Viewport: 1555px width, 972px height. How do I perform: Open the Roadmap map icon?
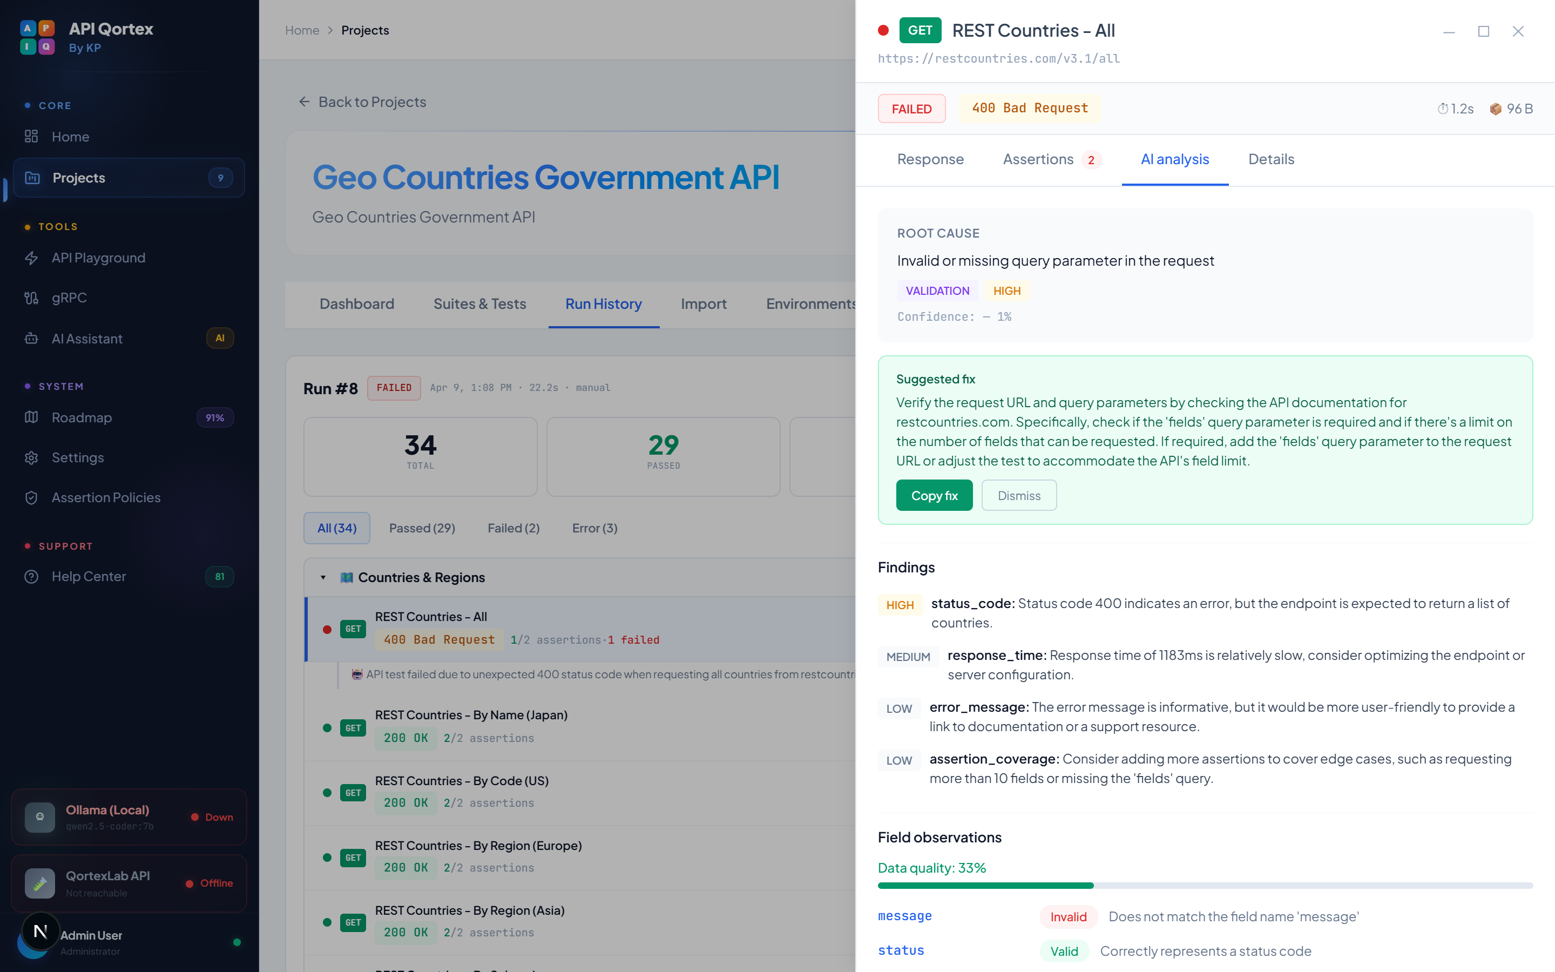(31, 418)
